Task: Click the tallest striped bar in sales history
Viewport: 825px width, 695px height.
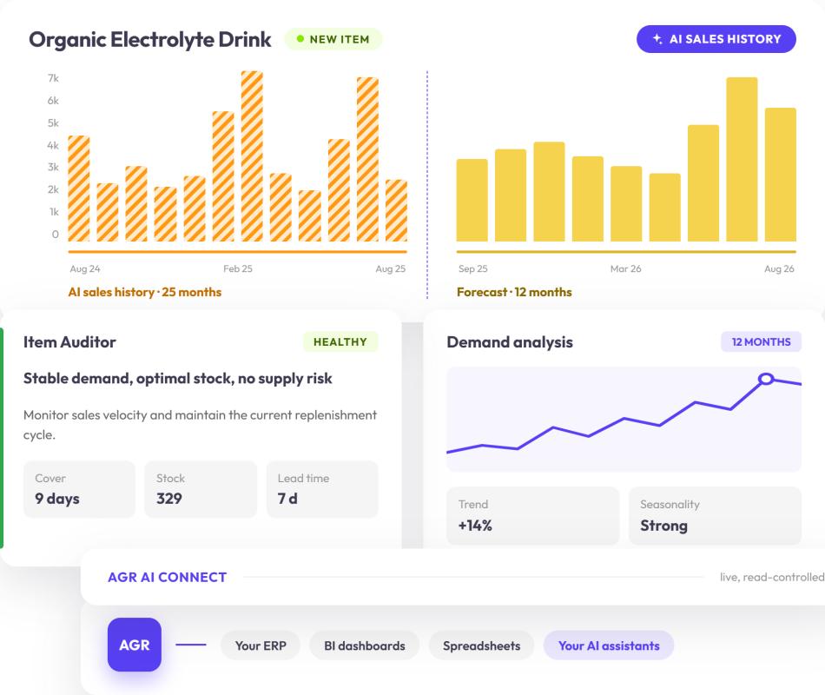Action: [252, 156]
